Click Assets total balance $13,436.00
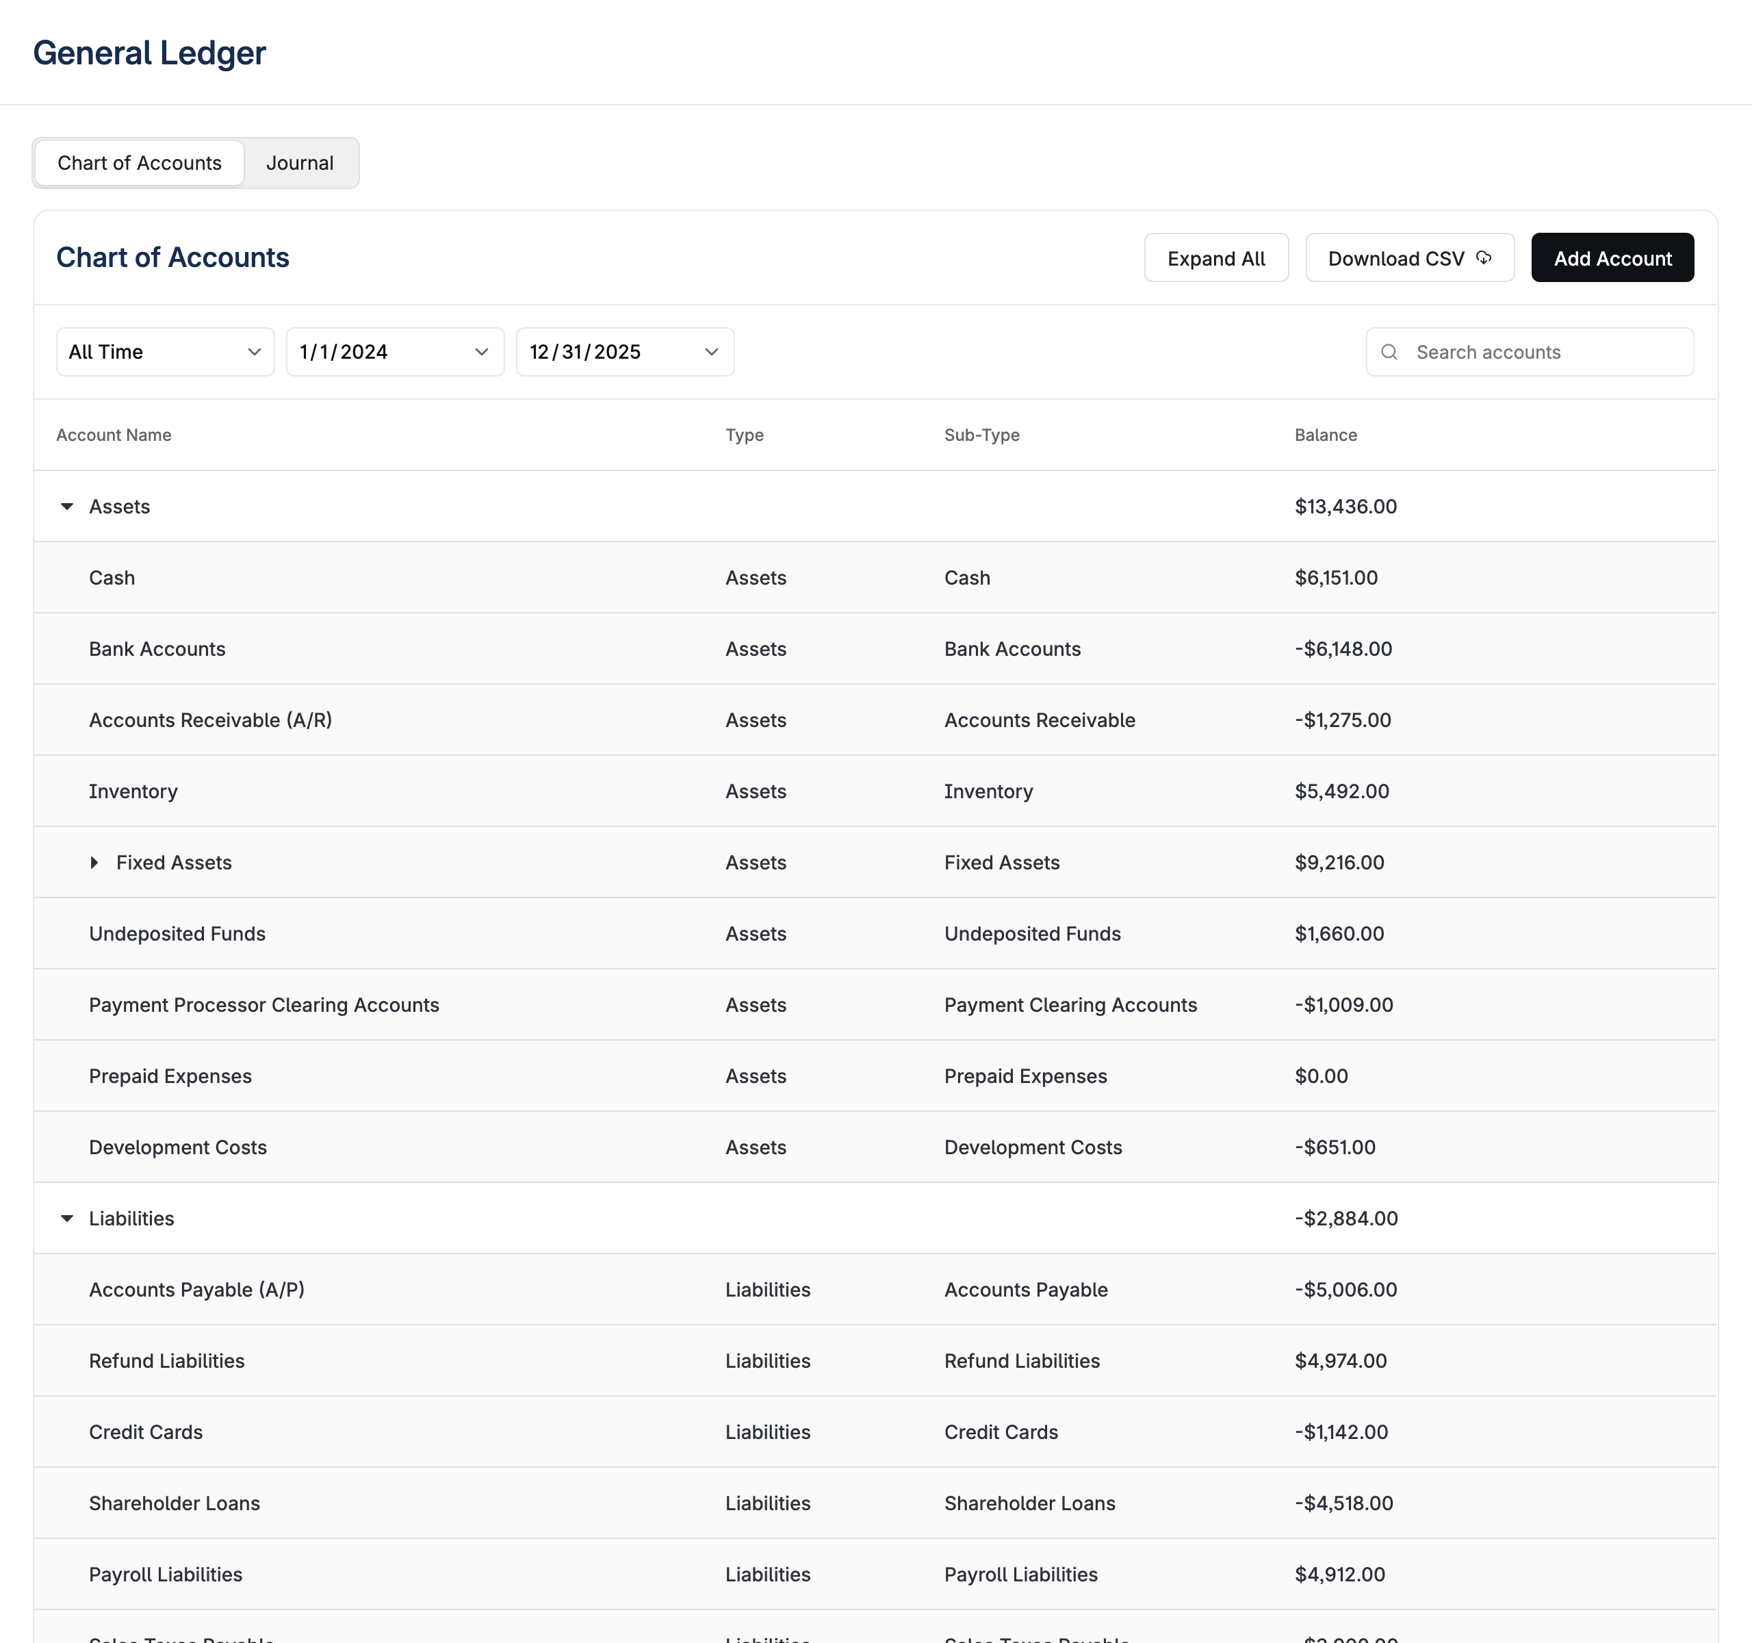1752x1643 pixels. point(1345,507)
